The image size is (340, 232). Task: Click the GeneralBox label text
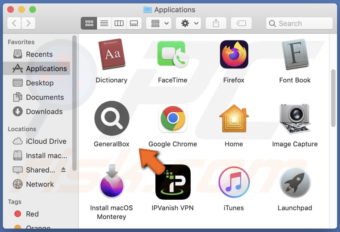[111, 144]
